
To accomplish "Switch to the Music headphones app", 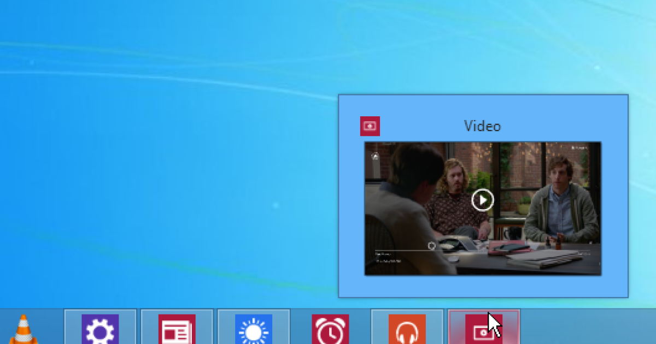I will 407,329.
